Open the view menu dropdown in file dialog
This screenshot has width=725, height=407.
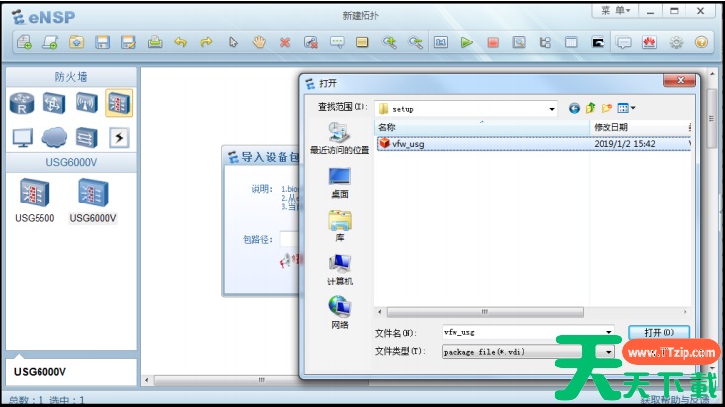[x=627, y=107]
